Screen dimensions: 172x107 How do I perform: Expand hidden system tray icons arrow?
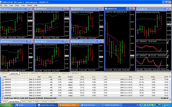click(x=140, y=105)
